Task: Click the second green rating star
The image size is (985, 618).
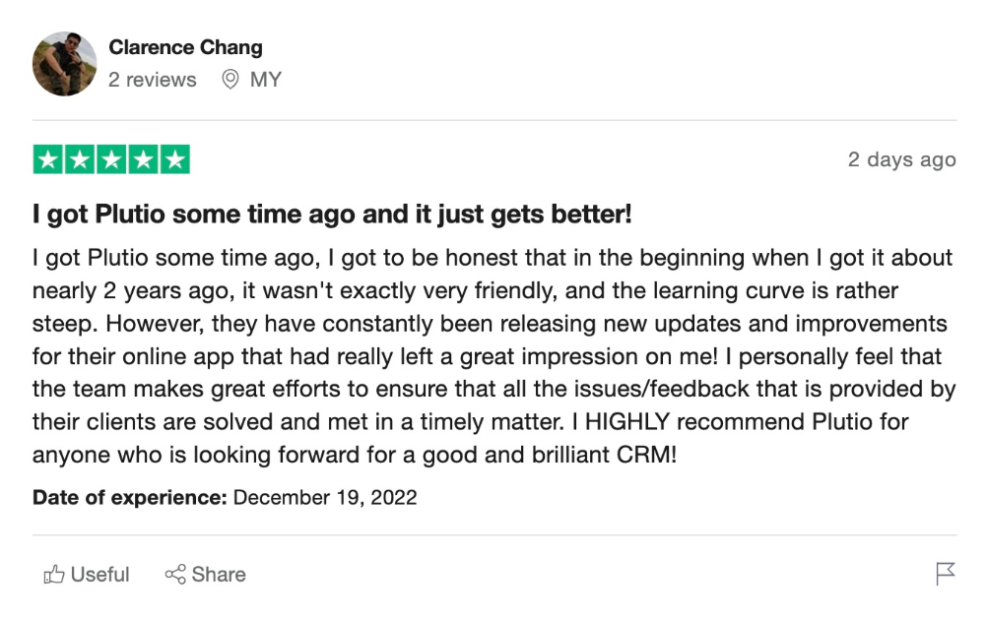Action: click(80, 159)
